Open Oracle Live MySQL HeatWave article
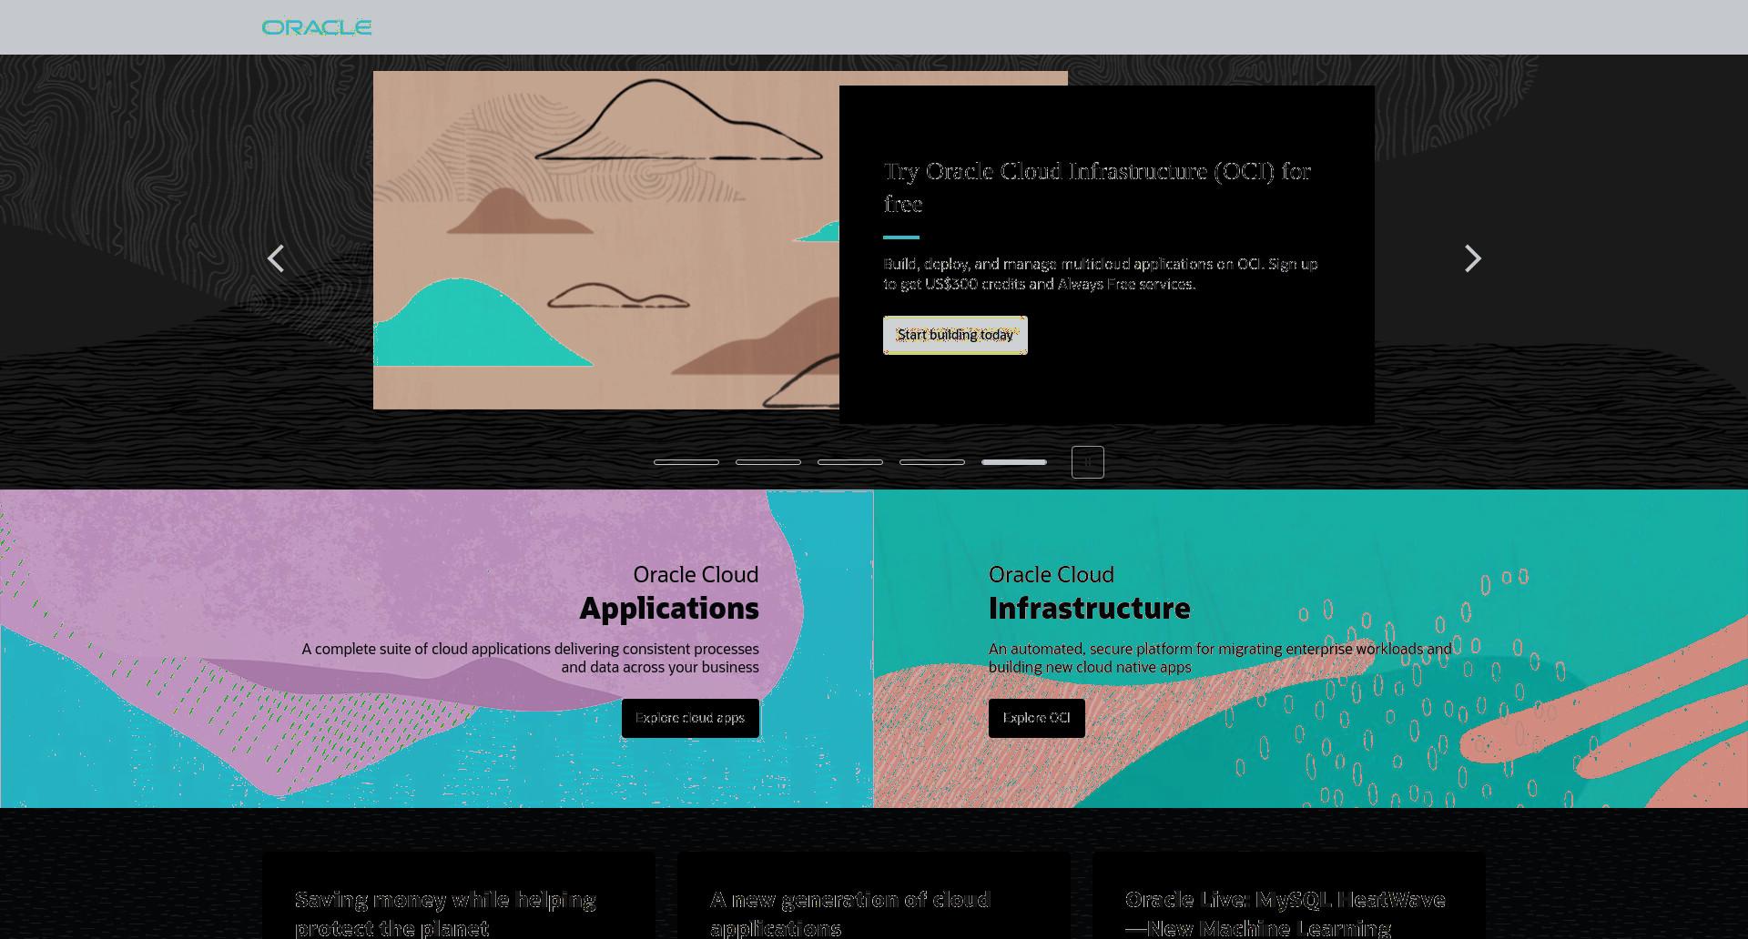The image size is (1748, 939). (x=1286, y=914)
